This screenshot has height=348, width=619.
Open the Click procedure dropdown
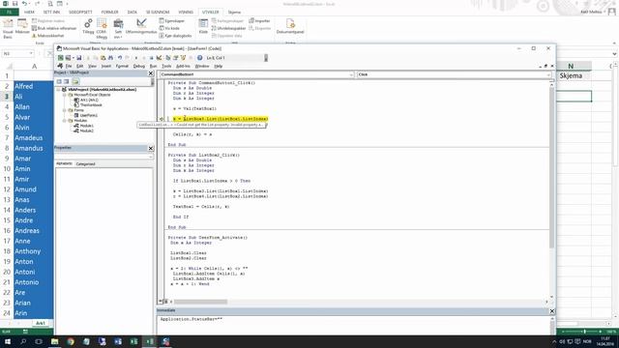point(548,74)
